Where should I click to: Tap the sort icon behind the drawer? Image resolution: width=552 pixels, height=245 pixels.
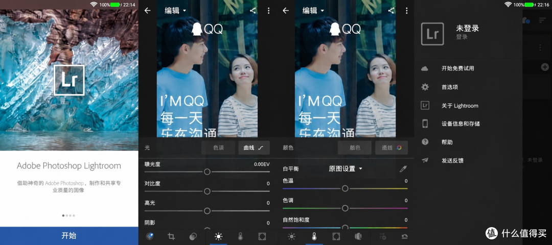tap(542, 21)
